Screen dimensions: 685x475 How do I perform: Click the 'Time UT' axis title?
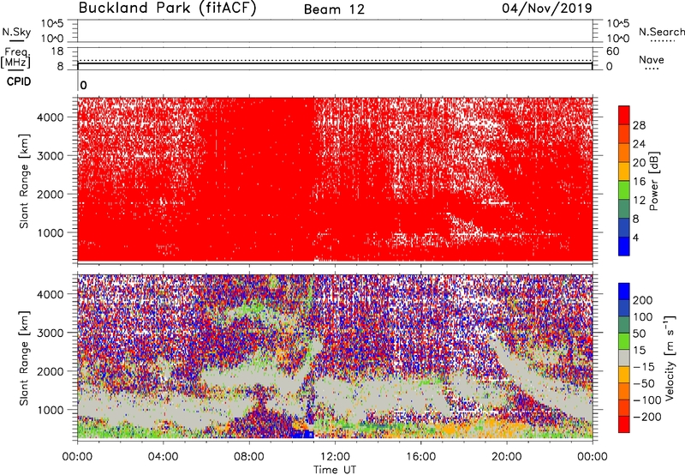(x=335, y=470)
